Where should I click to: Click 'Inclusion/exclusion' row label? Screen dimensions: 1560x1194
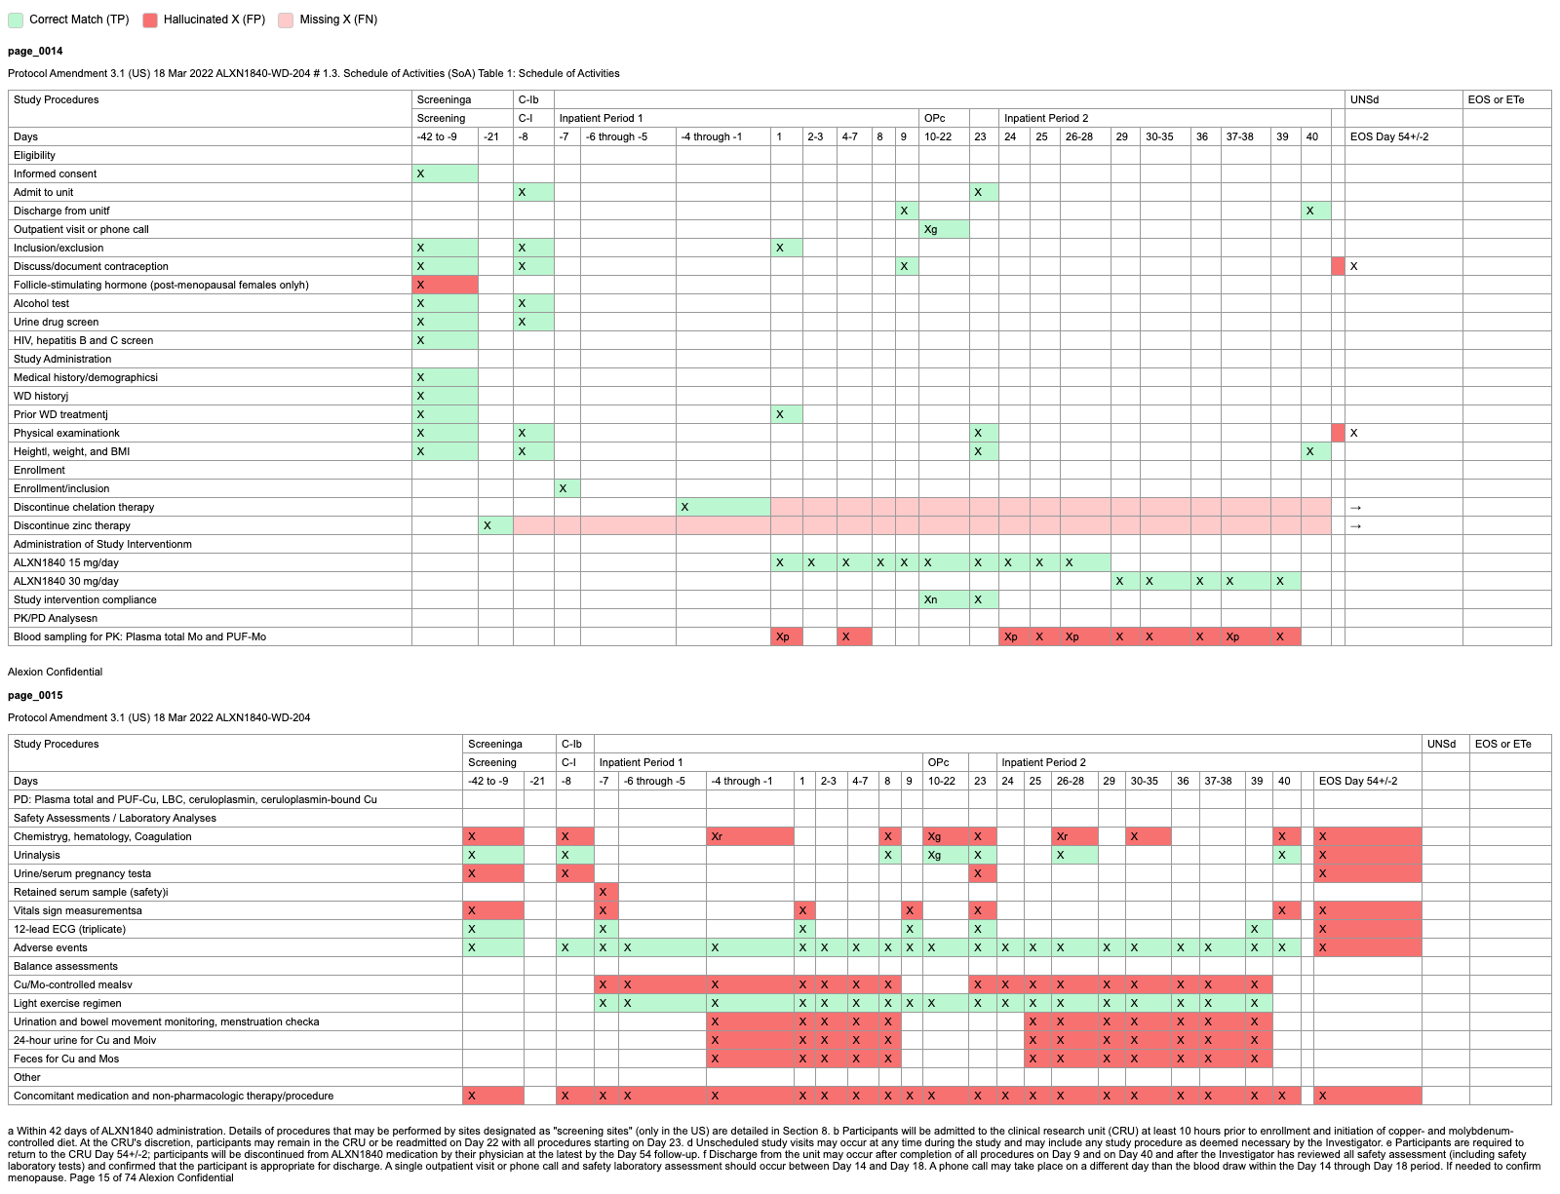pyautogui.click(x=58, y=248)
